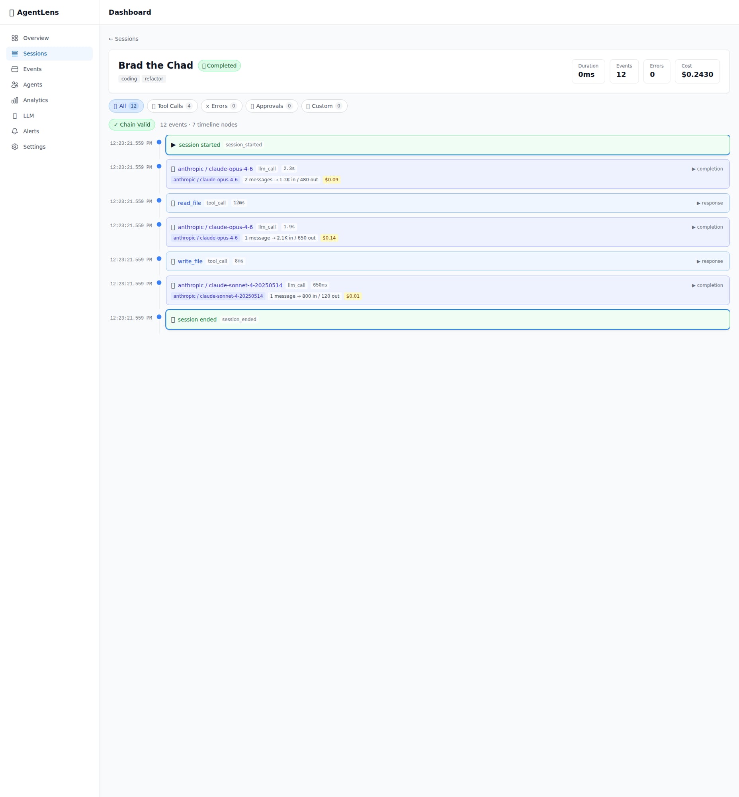
Task: Click timeline dot for session started
Action: pos(159,142)
